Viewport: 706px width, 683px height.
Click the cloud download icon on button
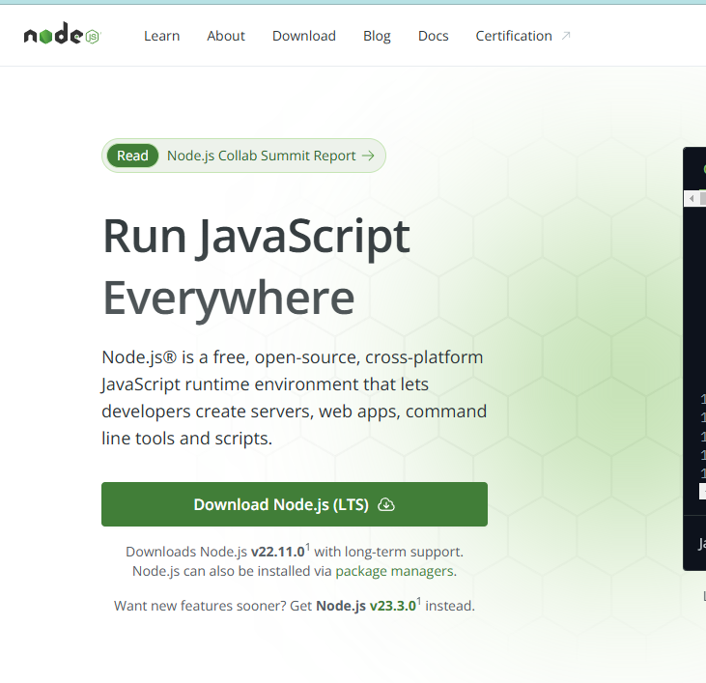point(386,504)
